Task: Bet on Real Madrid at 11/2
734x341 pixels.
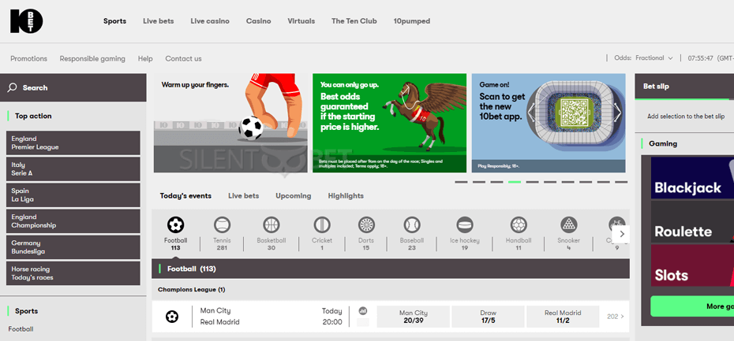Action: [563, 317]
